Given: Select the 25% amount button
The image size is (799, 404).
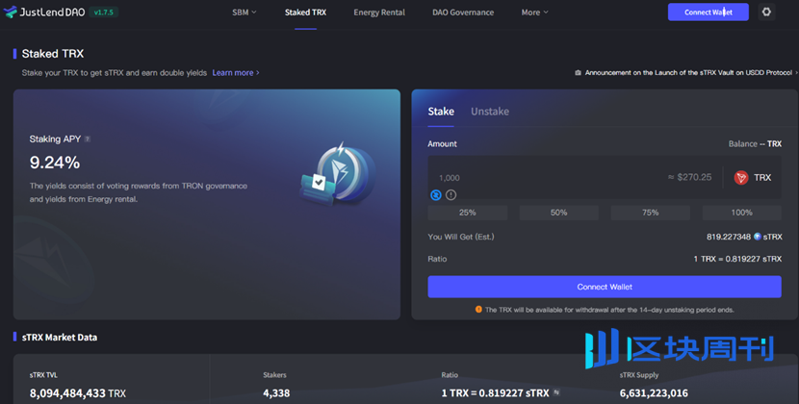Looking at the screenshot, I should pos(467,213).
